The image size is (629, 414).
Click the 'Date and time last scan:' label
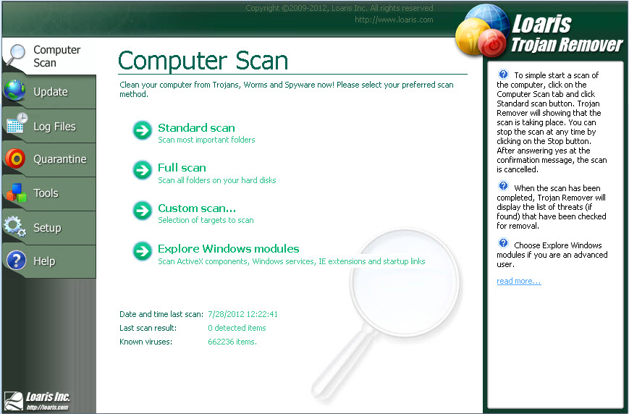(x=161, y=314)
